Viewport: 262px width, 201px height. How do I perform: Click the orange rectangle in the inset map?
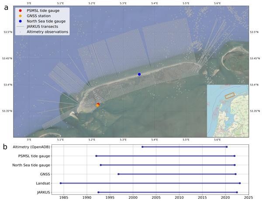(x=230, y=95)
